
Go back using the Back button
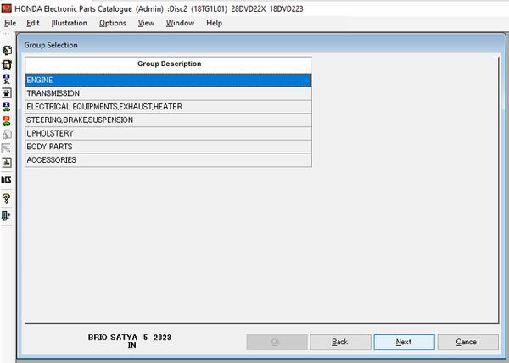[x=340, y=342]
